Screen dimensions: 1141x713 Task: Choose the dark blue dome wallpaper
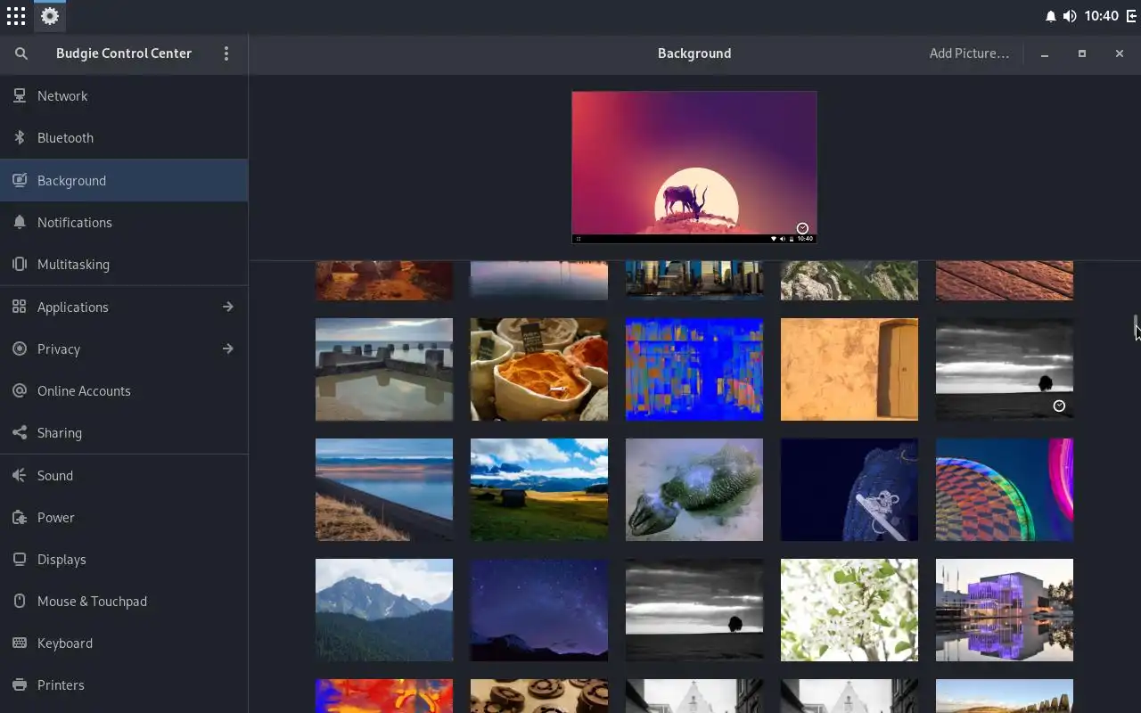pyautogui.click(x=850, y=489)
